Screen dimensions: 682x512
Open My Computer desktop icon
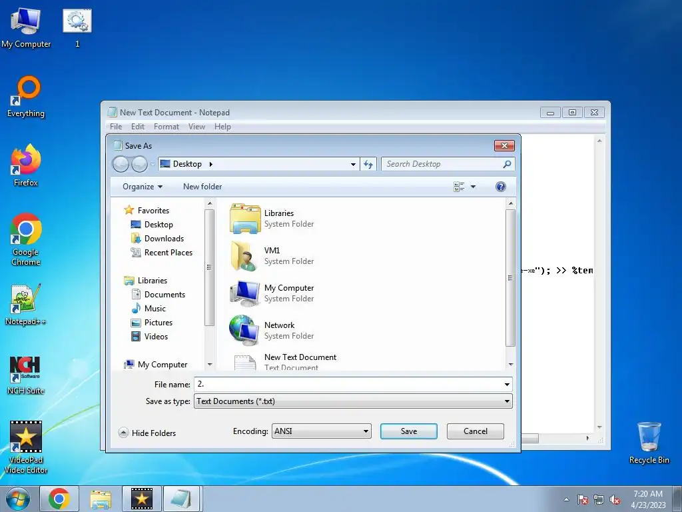coord(26,28)
